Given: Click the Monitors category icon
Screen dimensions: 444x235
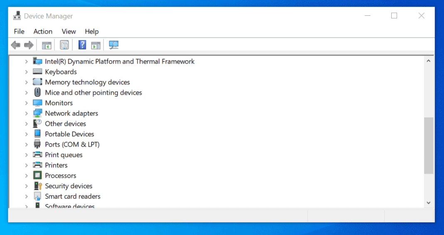Looking at the screenshot, I should pos(37,103).
